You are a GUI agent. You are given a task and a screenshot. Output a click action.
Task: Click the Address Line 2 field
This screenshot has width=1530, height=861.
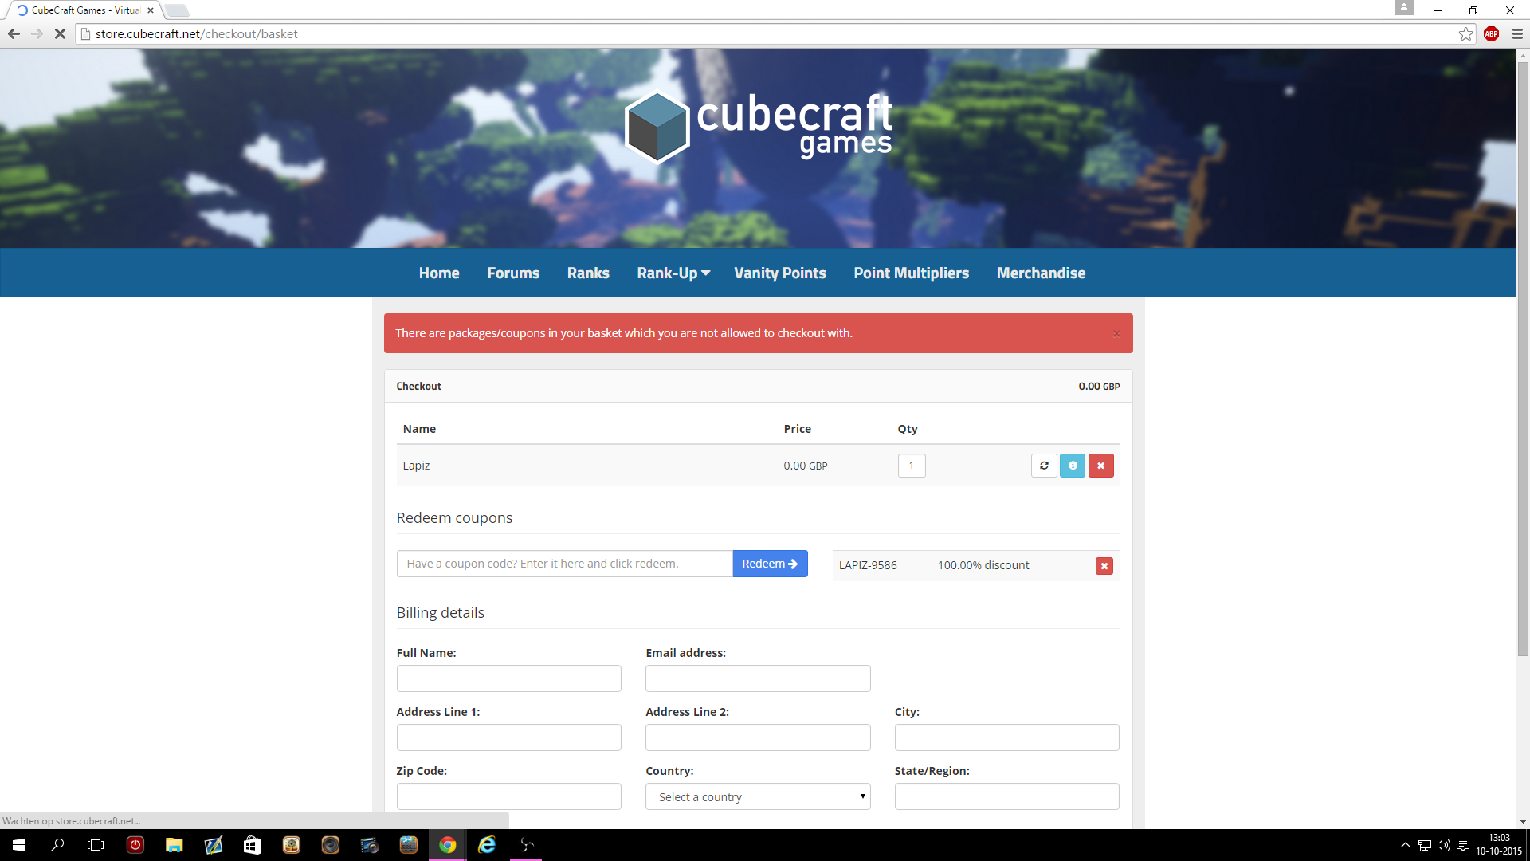758,737
